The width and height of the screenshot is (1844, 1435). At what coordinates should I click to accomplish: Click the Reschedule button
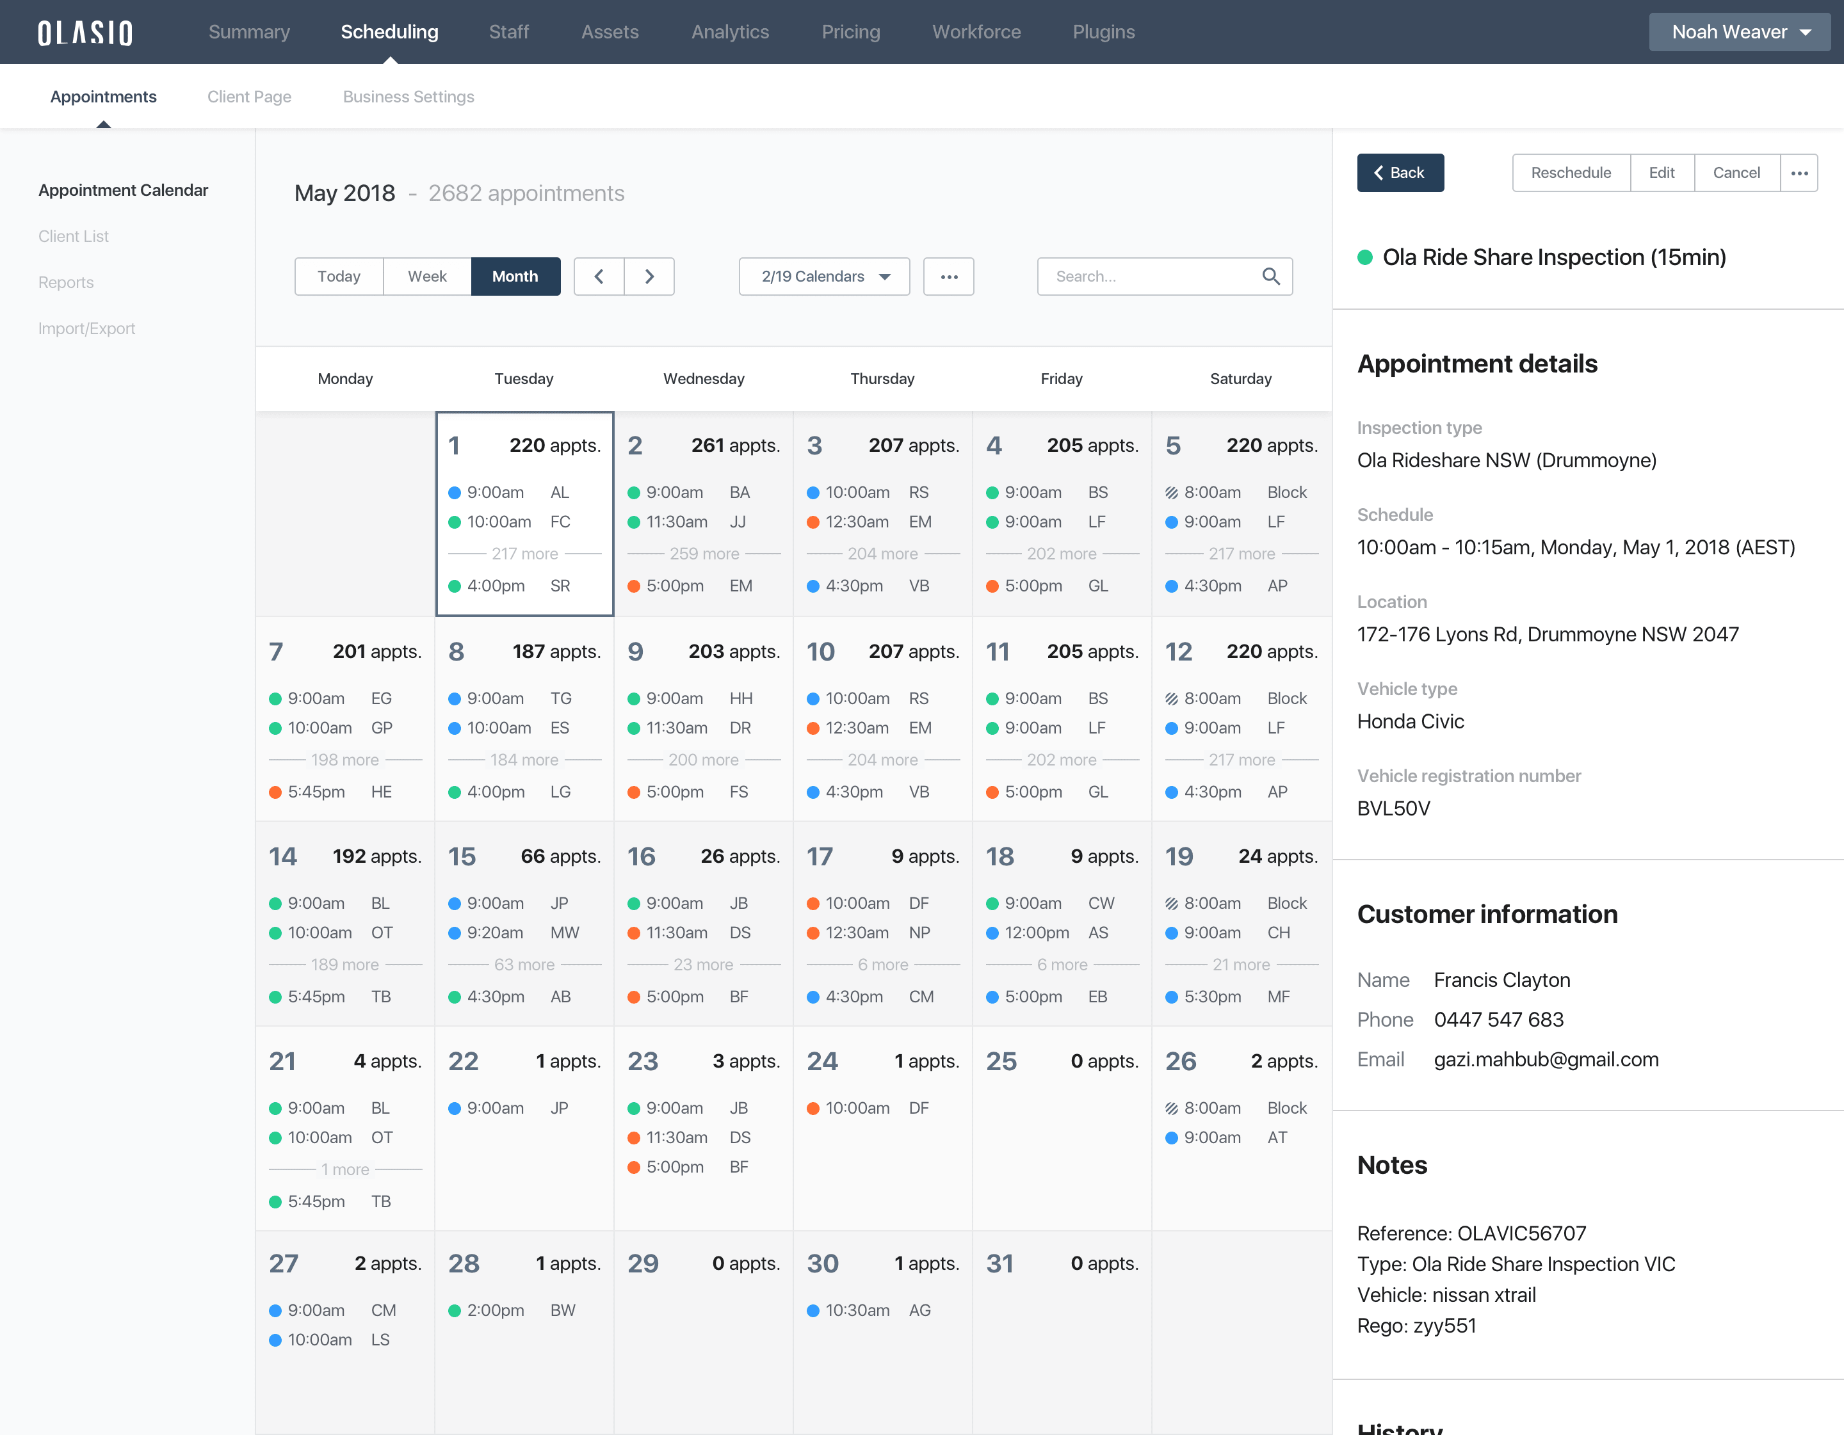pyautogui.click(x=1571, y=172)
